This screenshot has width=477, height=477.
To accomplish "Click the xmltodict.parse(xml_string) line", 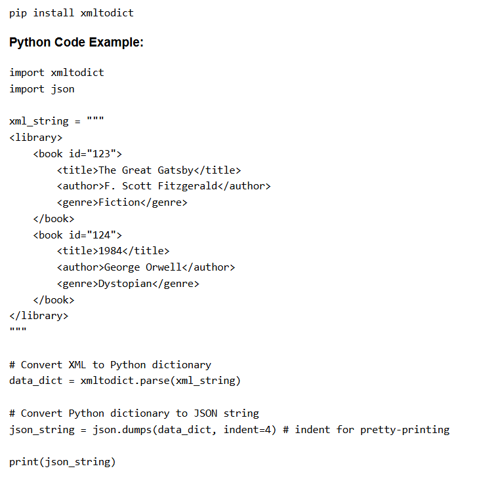I will 125,381.
